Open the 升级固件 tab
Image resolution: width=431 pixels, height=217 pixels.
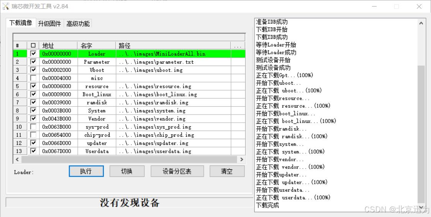(x=49, y=24)
